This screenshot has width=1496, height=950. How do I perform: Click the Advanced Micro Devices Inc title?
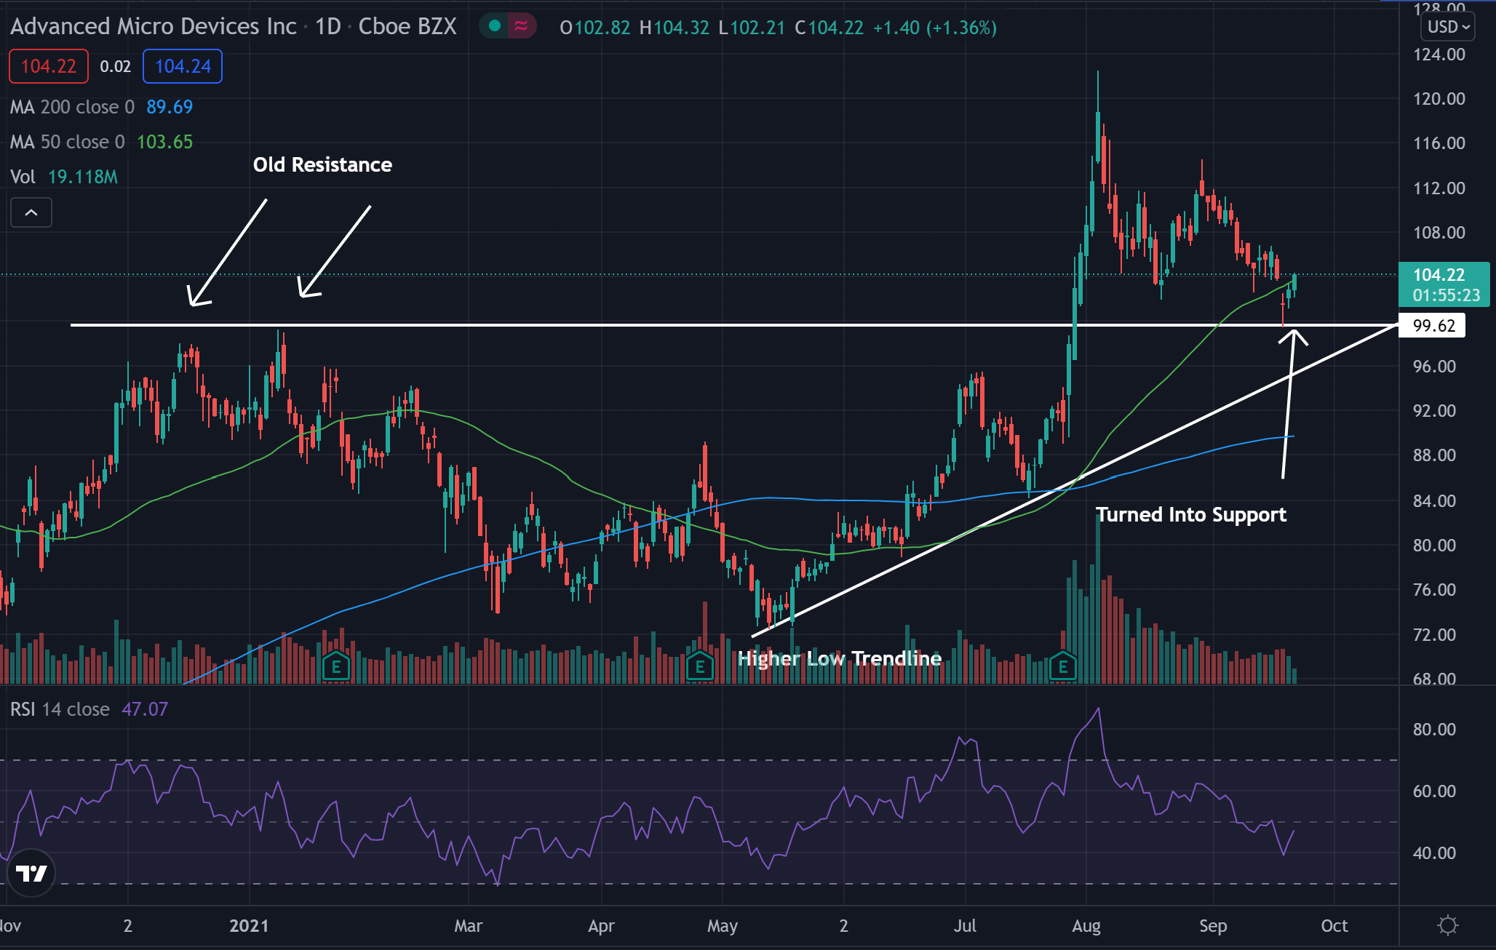tap(154, 27)
